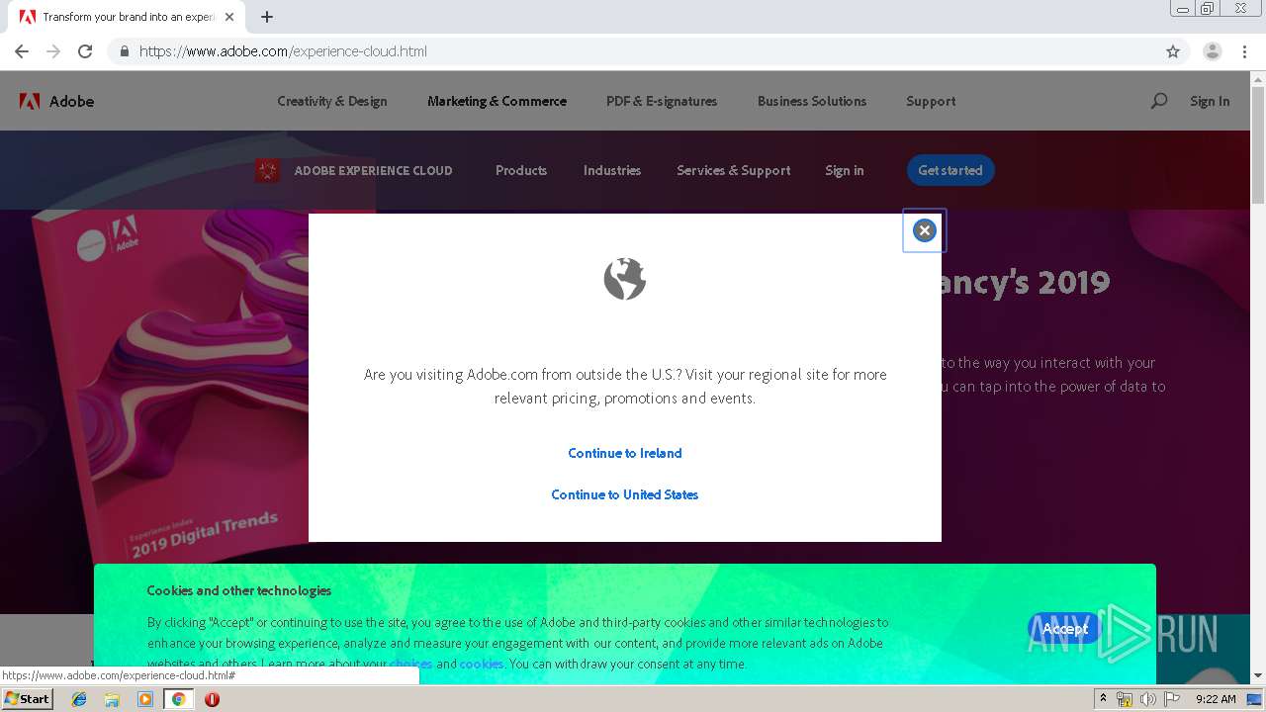The image size is (1266, 712).
Task: Open the Products submenu
Action: 521,170
